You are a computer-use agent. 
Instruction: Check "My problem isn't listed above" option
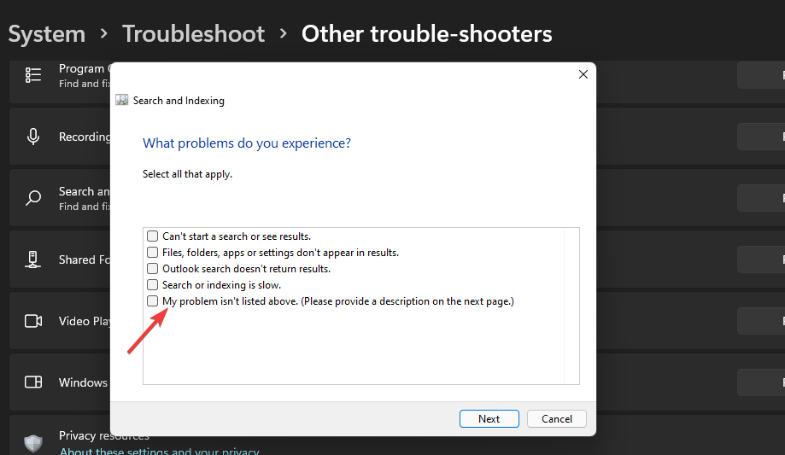pos(152,300)
